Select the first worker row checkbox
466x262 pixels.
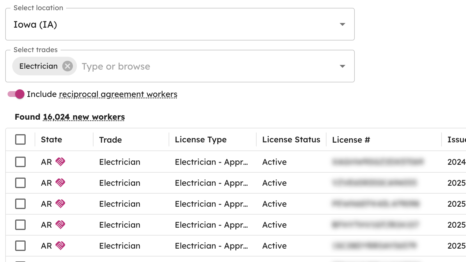20,162
